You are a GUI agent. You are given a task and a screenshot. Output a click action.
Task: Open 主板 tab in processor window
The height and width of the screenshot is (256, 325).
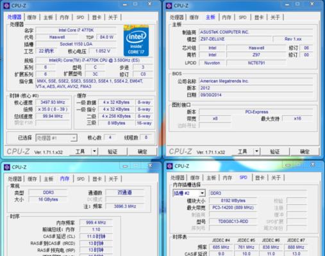coord(48,17)
